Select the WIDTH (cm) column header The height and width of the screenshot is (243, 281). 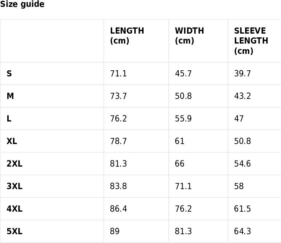[x=189, y=36]
